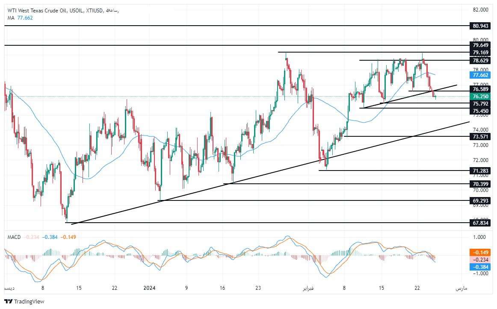Screen dimensions: 497x309
Task: Select the MA 77.662 indicator label
Action: 20,18
